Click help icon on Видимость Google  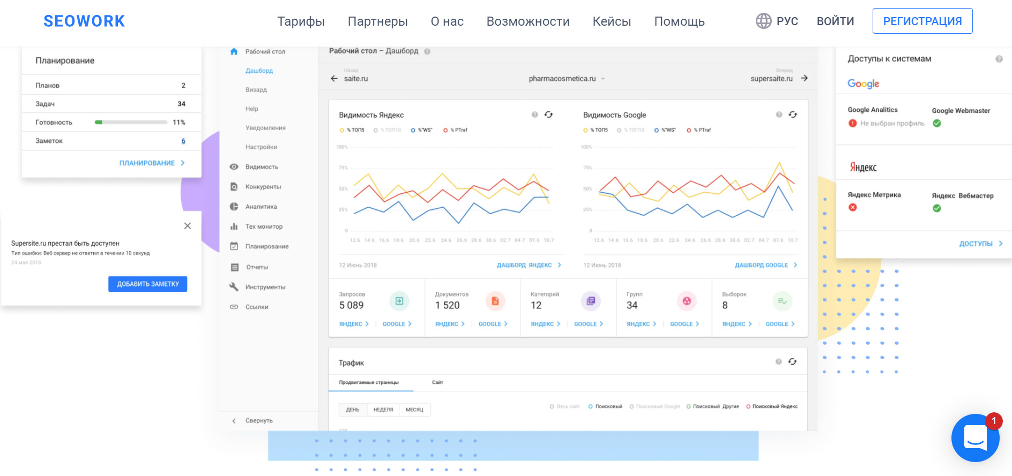(779, 115)
